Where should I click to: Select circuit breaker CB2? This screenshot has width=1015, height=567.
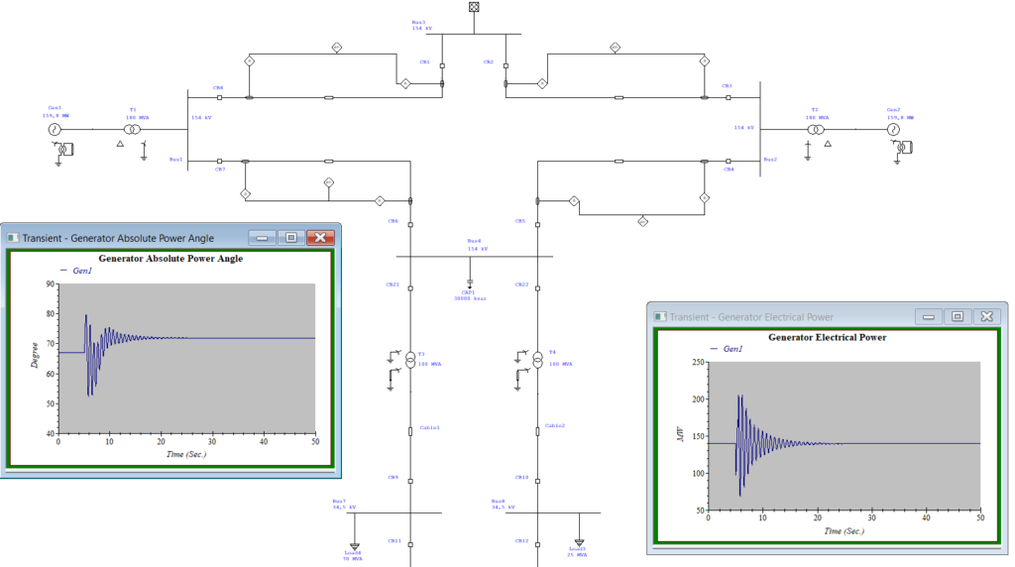(x=506, y=66)
